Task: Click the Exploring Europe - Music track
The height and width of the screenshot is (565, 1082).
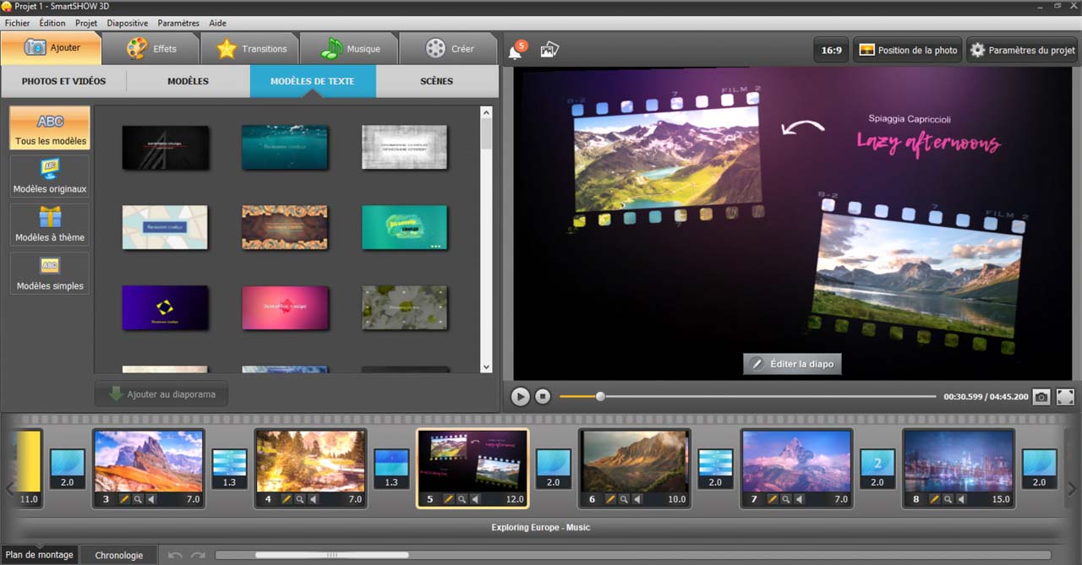Action: tap(541, 527)
